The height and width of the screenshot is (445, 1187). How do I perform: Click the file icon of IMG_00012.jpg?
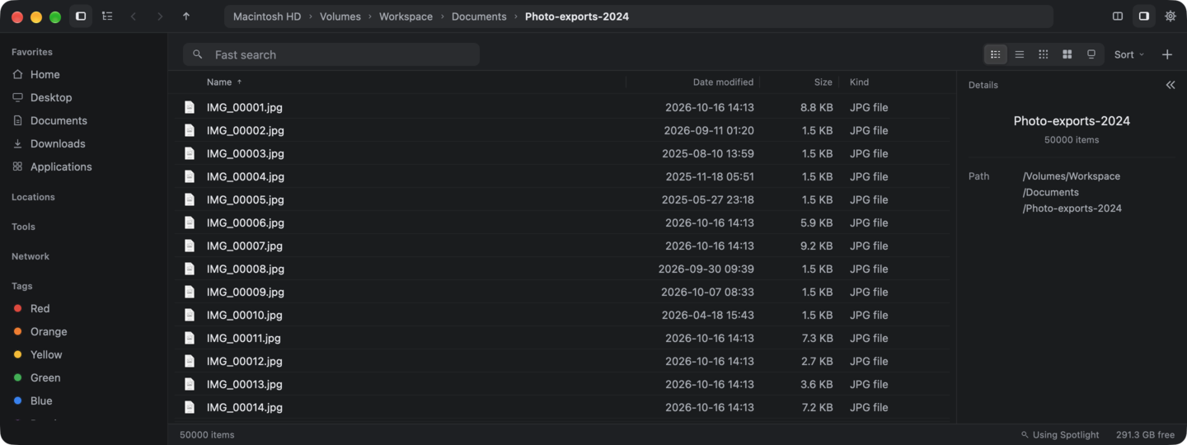190,361
